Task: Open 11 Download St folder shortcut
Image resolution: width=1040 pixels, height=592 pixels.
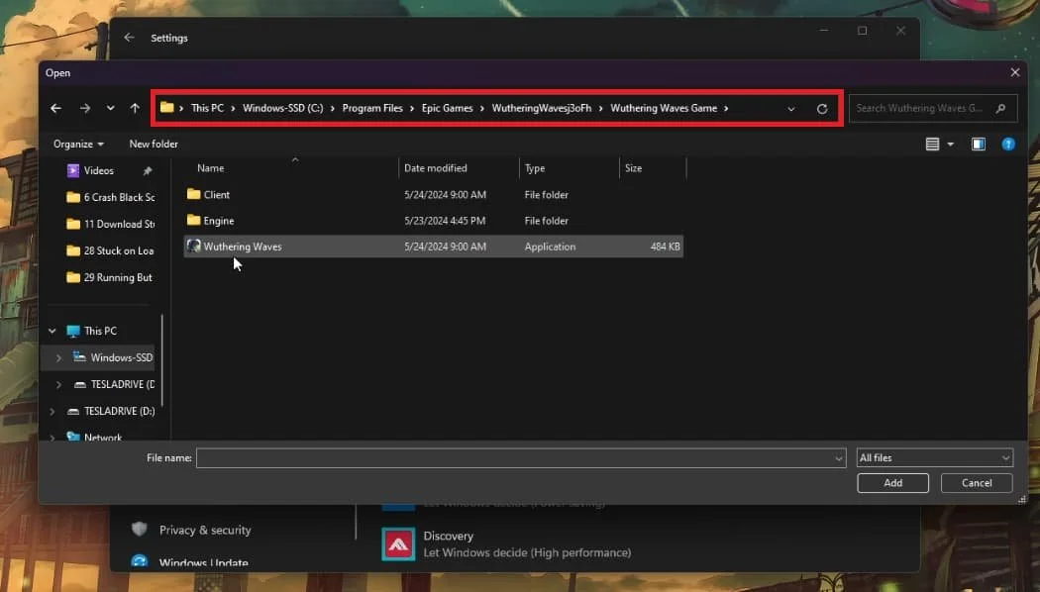Action: [111, 224]
